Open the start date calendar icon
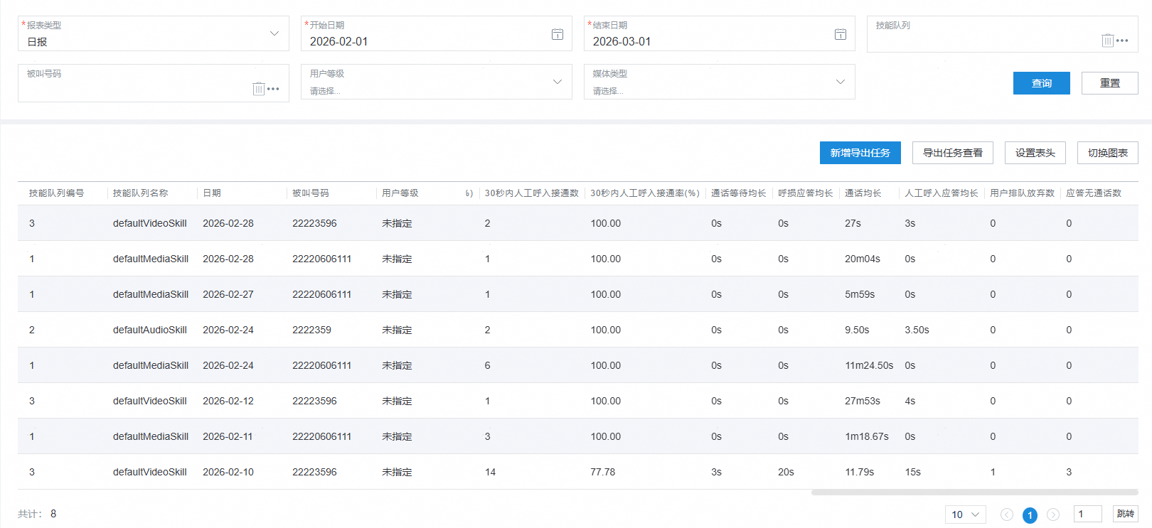Screen dimensions: 1152x528 [x=558, y=34]
